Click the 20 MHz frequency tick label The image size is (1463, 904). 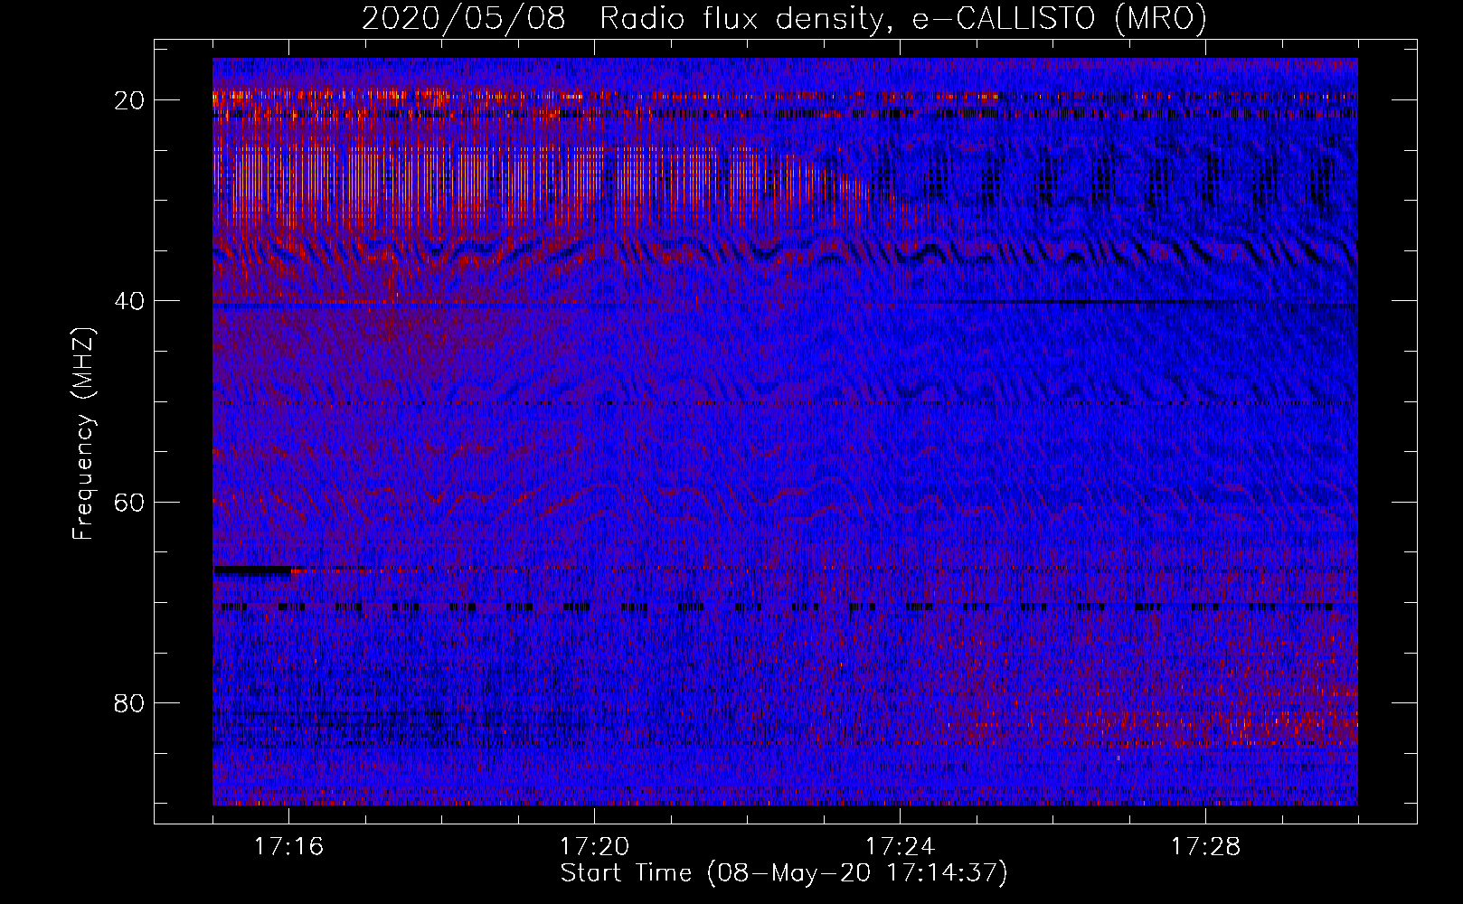130,100
